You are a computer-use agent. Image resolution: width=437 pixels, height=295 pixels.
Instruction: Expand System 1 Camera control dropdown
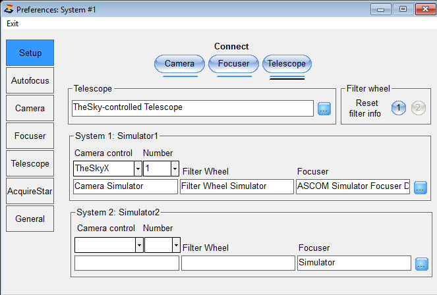(x=138, y=169)
